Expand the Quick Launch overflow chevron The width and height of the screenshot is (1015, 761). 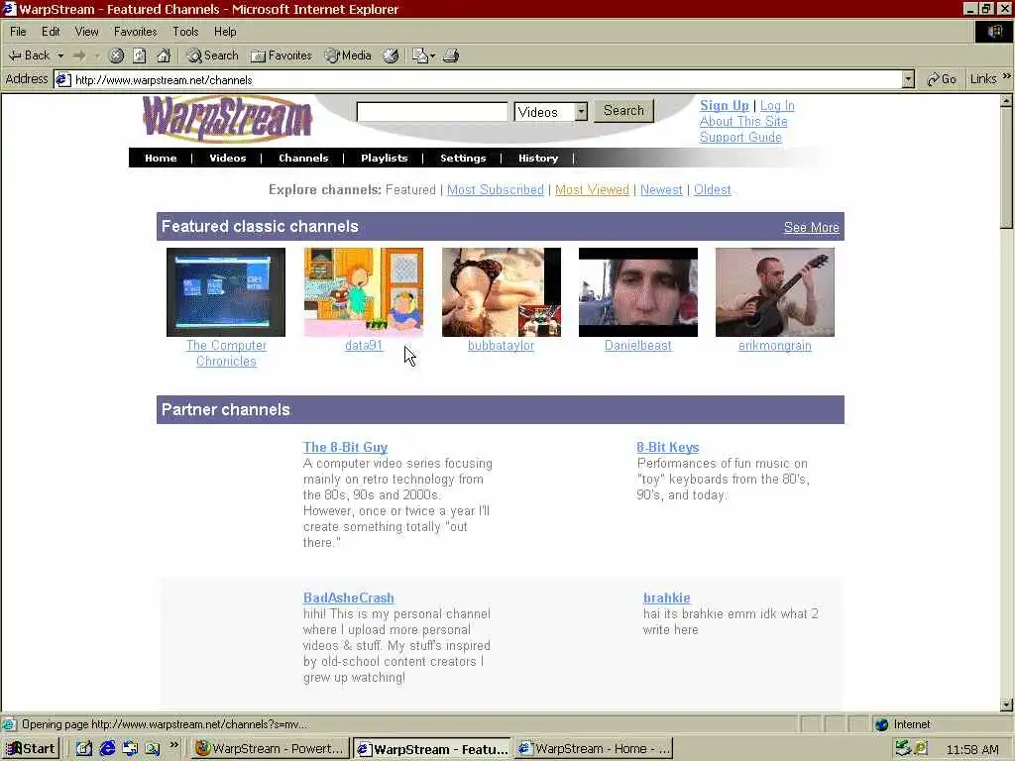click(173, 745)
